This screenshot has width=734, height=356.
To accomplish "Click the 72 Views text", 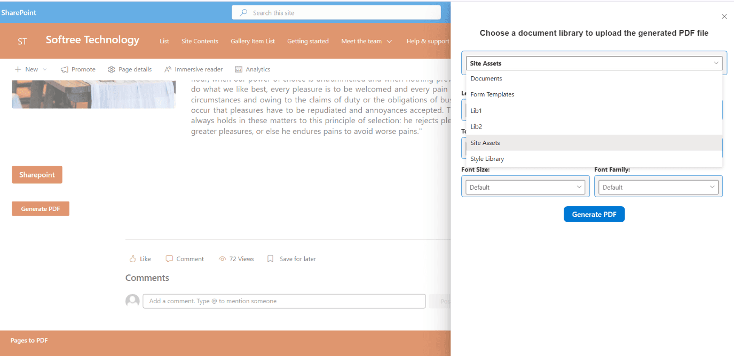I will point(242,259).
